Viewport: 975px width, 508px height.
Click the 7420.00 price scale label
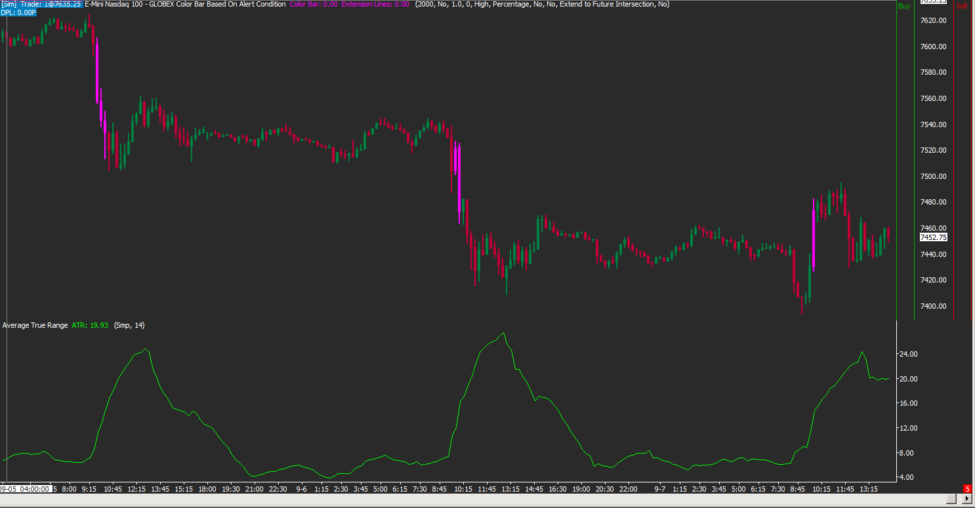933,280
